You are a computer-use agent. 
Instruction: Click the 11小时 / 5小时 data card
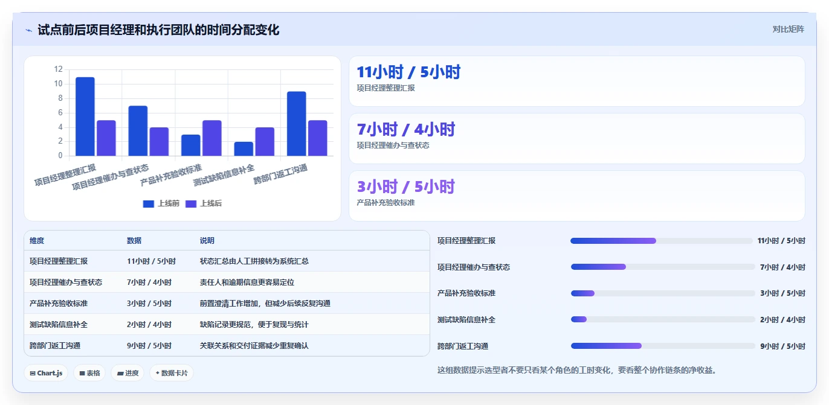pos(577,81)
